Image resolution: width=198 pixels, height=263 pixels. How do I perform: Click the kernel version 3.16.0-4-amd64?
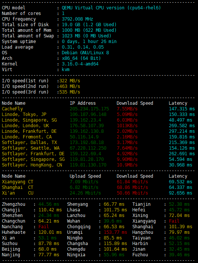(x=80, y=64)
